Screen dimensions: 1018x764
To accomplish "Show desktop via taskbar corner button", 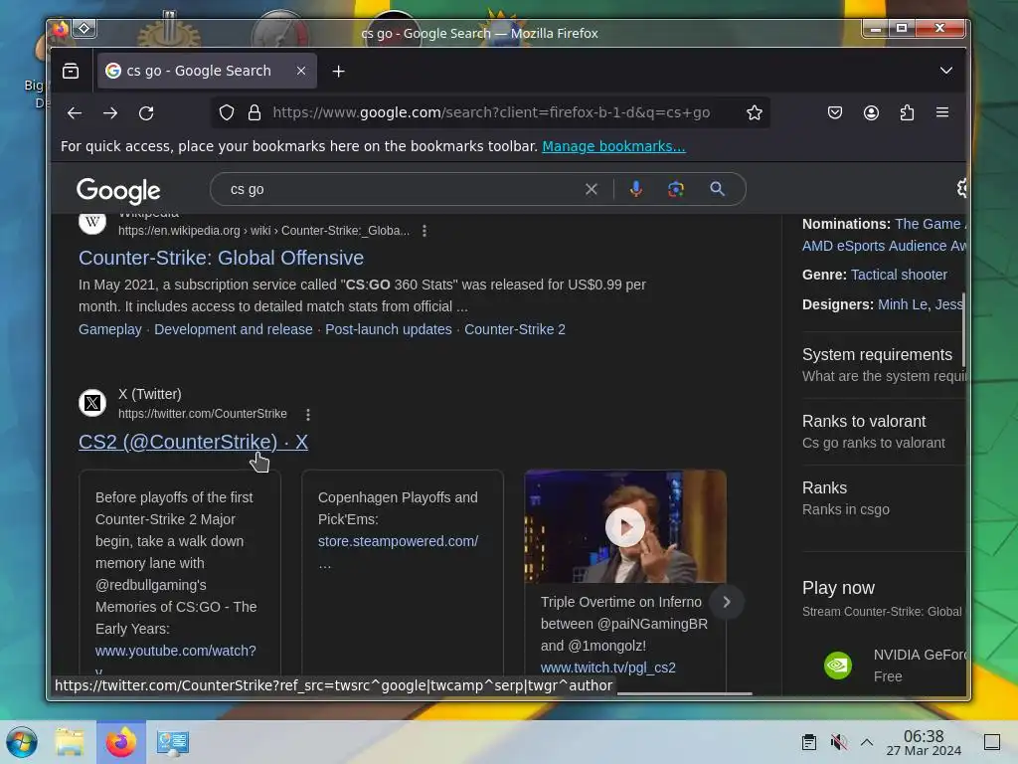I will pyautogui.click(x=991, y=742).
